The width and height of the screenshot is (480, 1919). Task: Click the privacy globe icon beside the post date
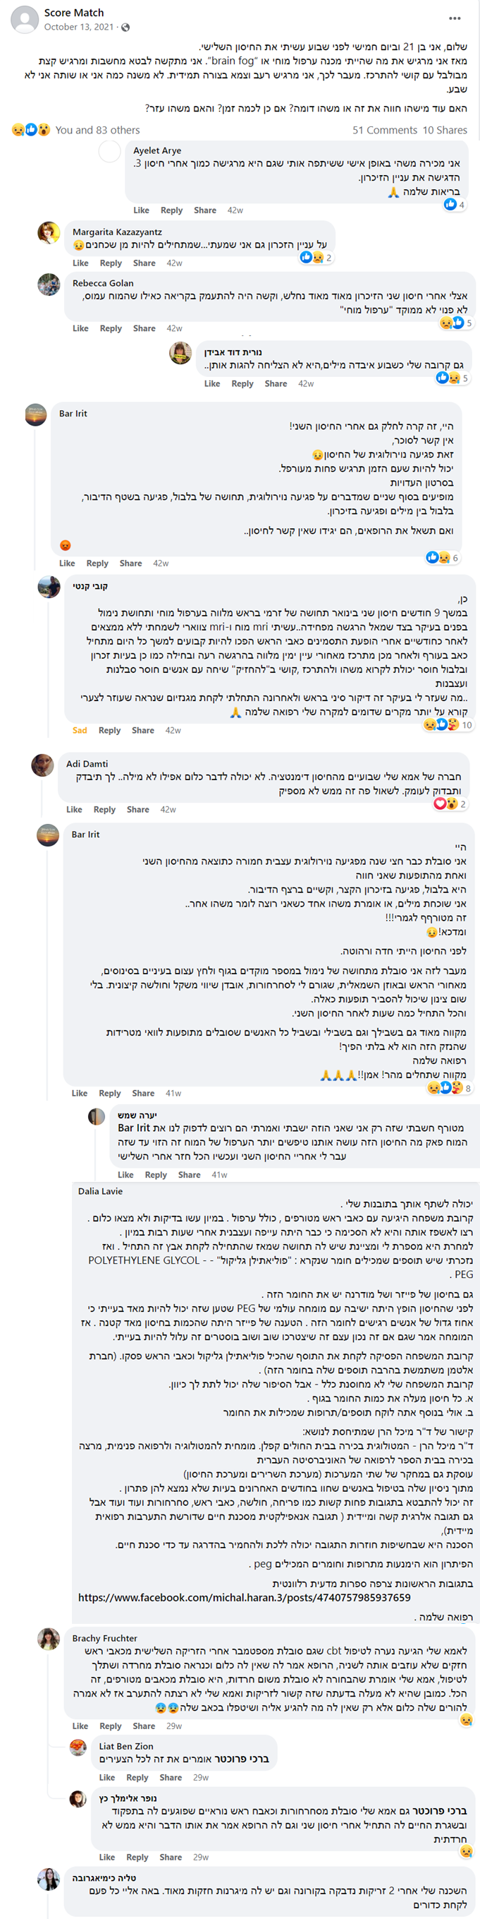[x=126, y=28]
